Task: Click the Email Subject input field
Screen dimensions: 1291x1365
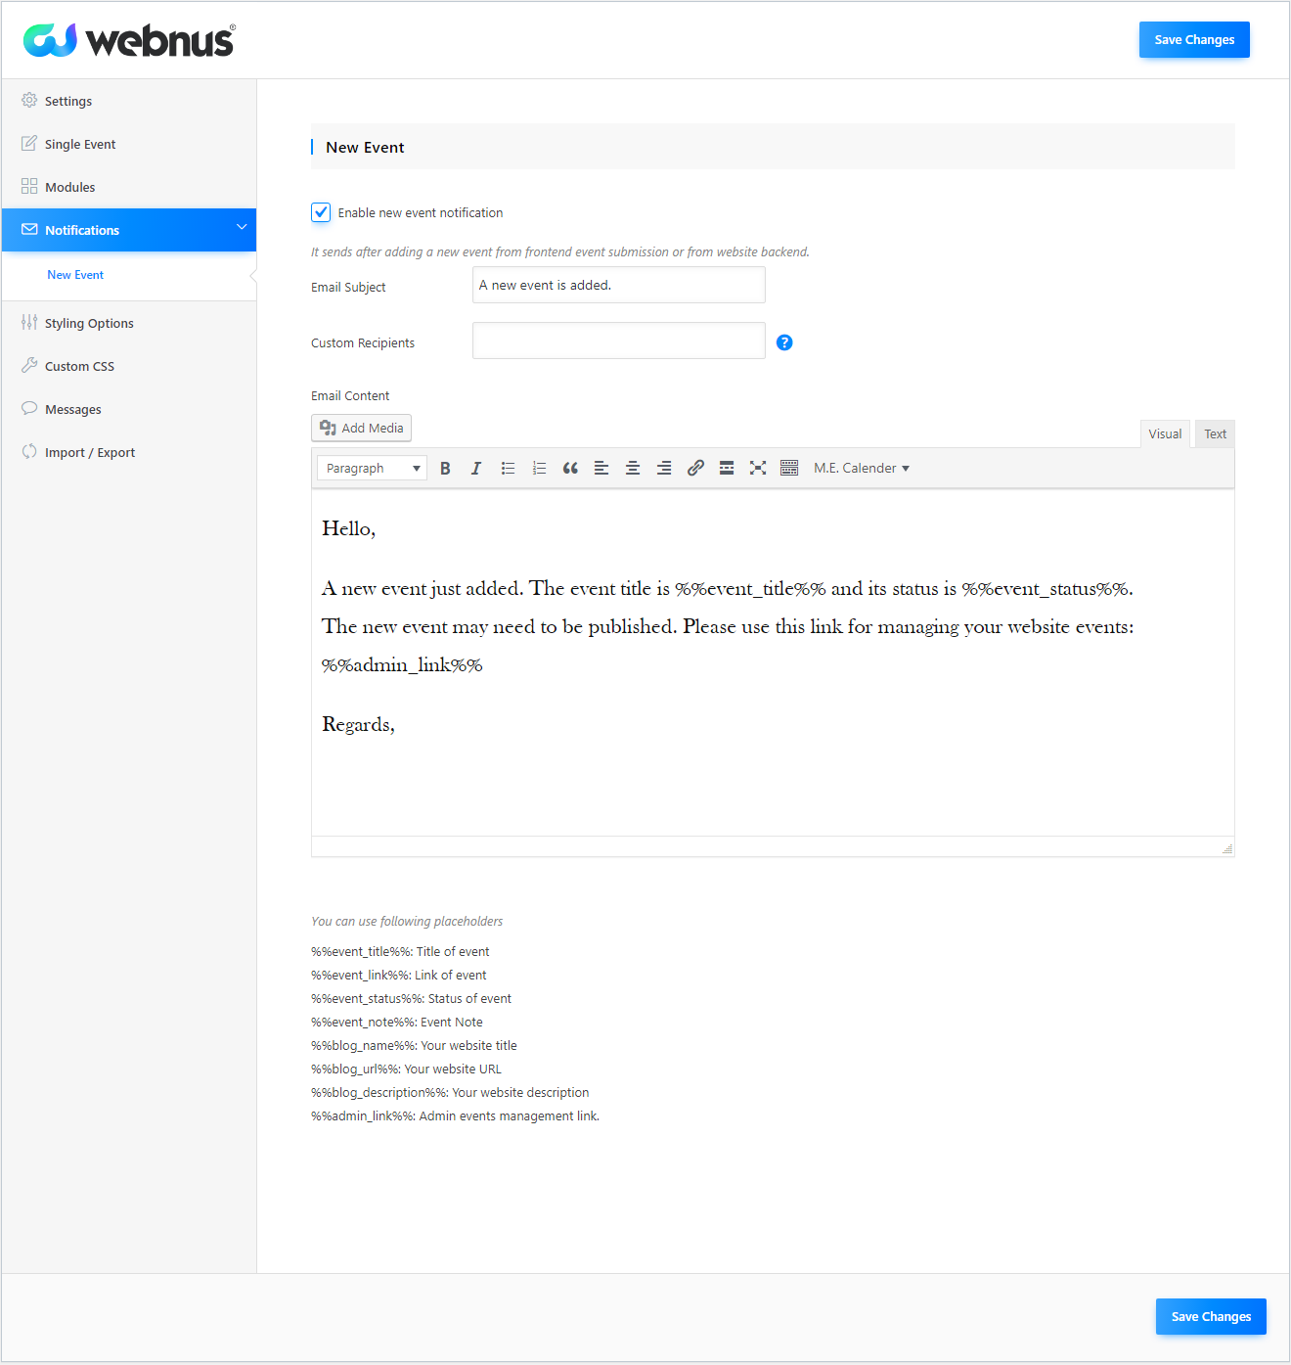Action: point(618,286)
